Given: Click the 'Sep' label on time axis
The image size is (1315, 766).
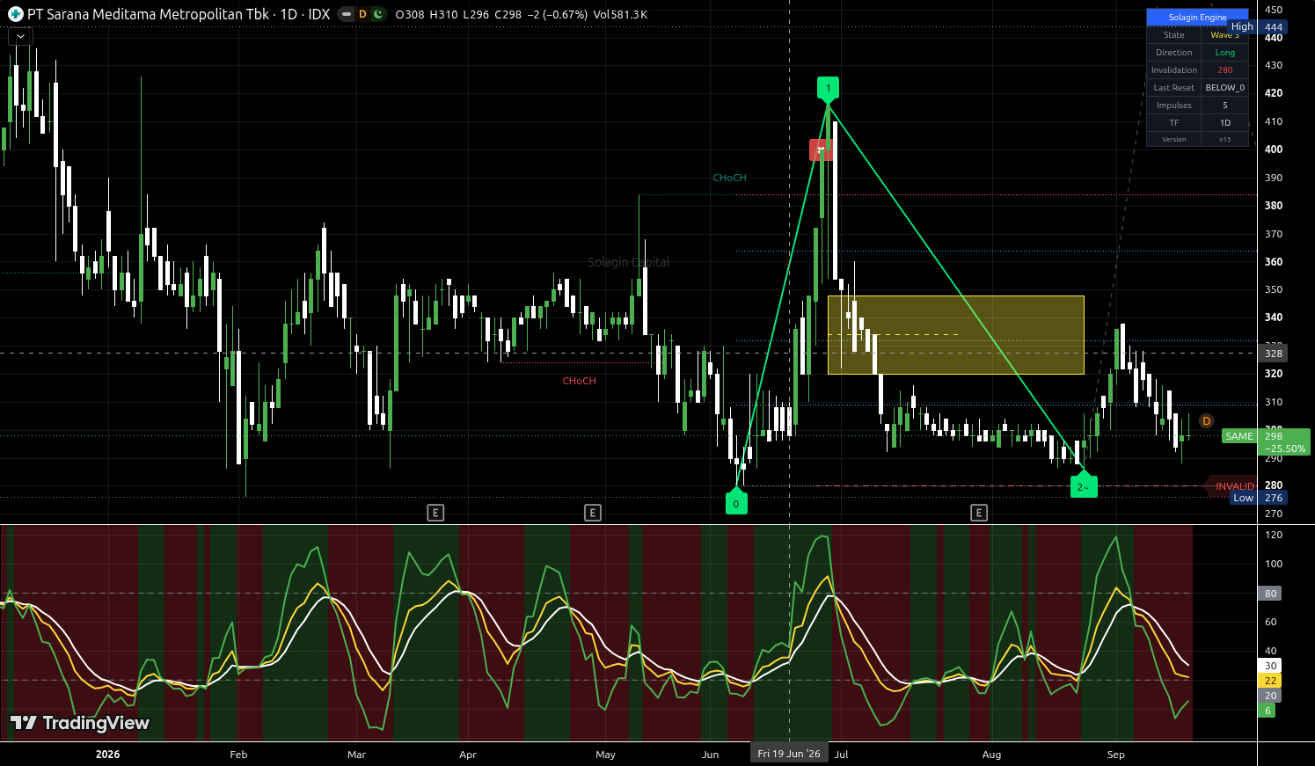Looking at the screenshot, I should [1115, 755].
